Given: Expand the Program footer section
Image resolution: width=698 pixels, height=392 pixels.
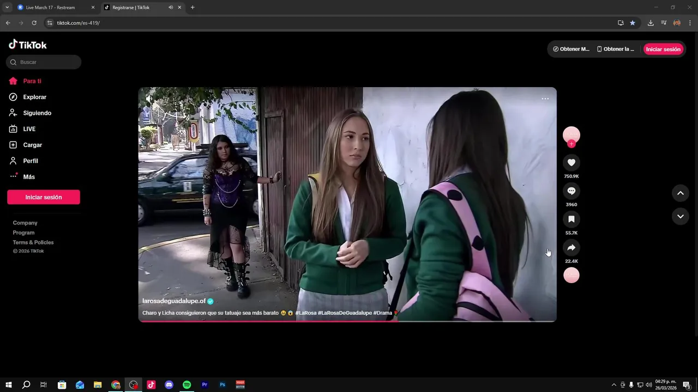Looking at the screenshot, I should coord(23,232).
